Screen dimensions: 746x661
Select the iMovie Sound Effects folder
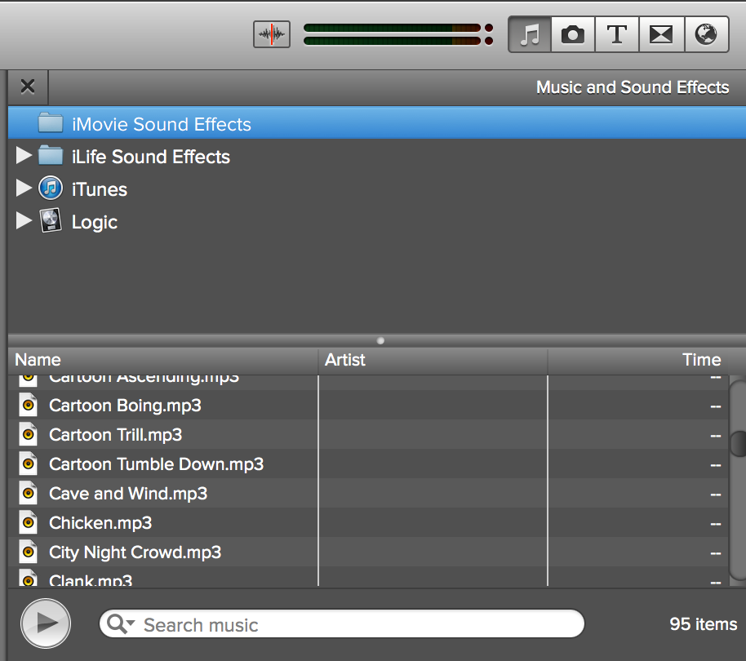click(x=161, y=124)
